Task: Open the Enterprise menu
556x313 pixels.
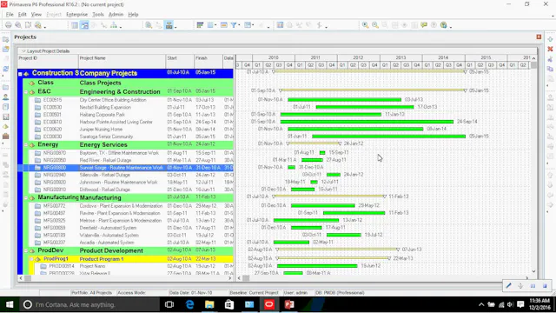Action: point(77,15)
